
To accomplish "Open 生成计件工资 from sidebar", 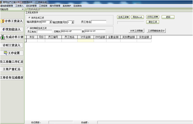I will pos(12,37).
